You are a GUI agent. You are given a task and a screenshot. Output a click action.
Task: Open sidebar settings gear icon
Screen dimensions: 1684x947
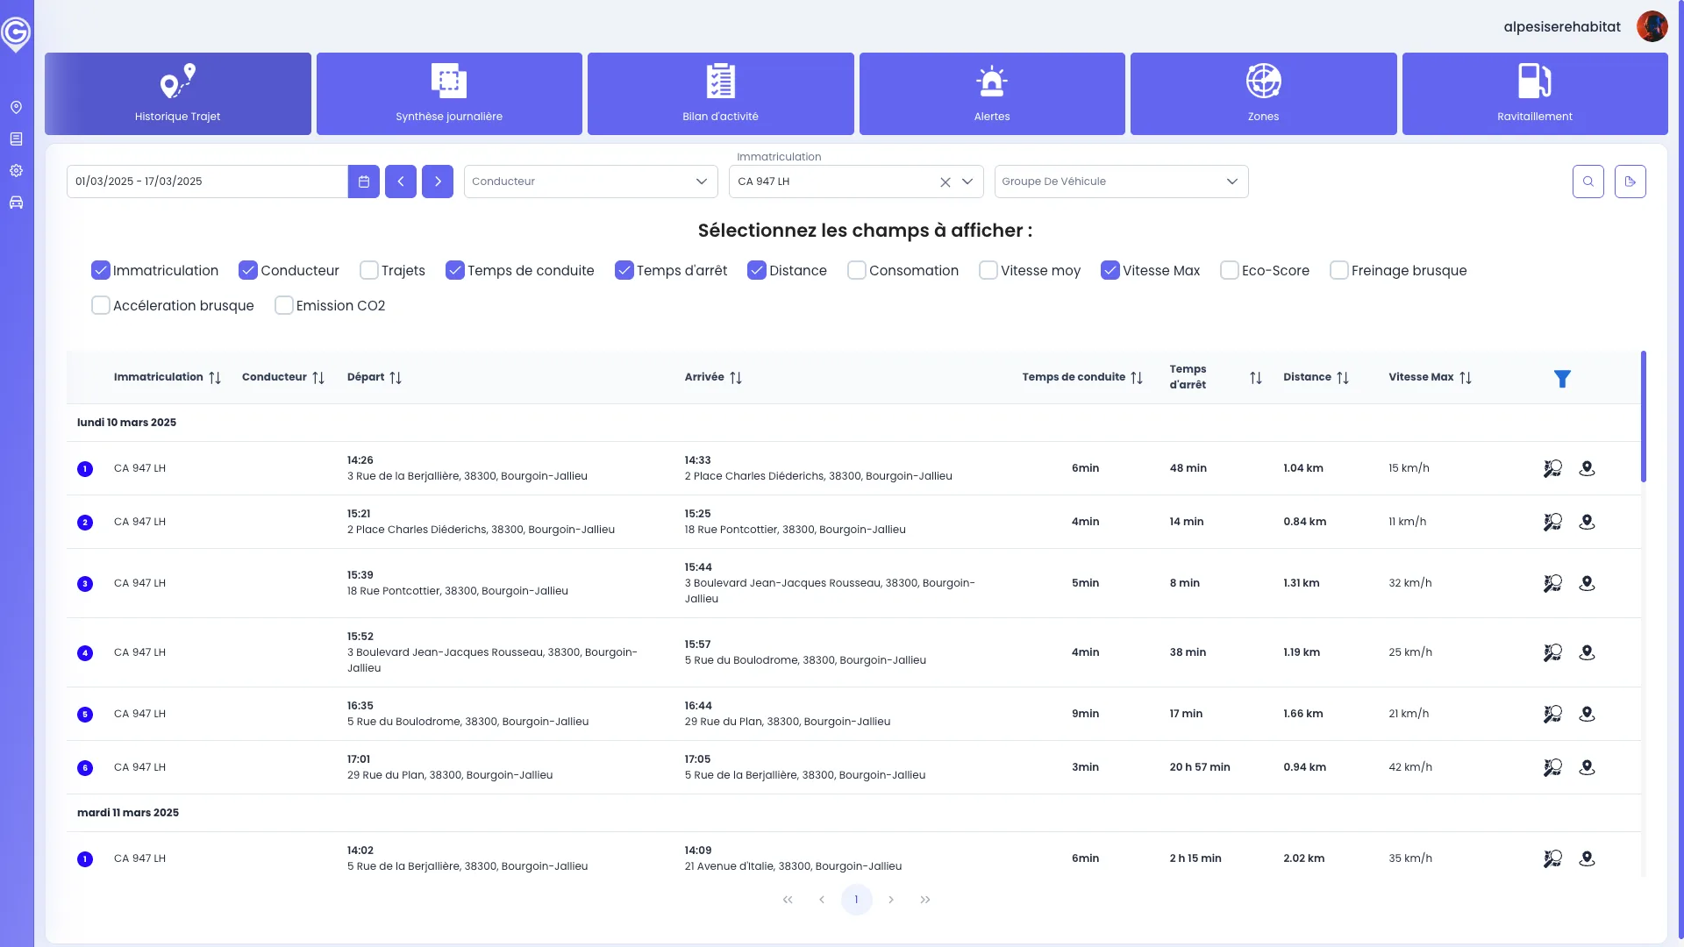pos(16,171)
